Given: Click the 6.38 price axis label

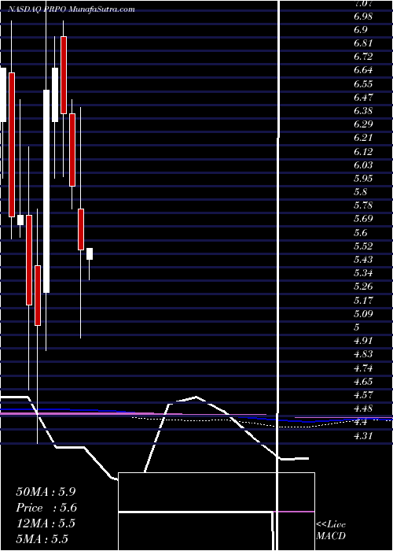Looking at the screenshot, I should pos(363,111).
